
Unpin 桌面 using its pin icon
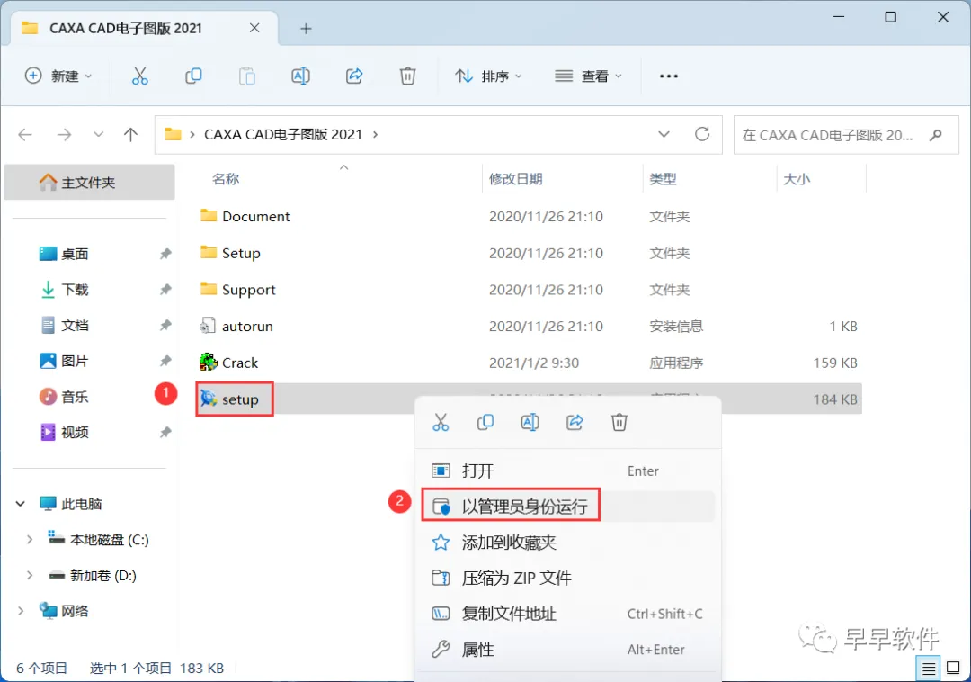[165, 254]
